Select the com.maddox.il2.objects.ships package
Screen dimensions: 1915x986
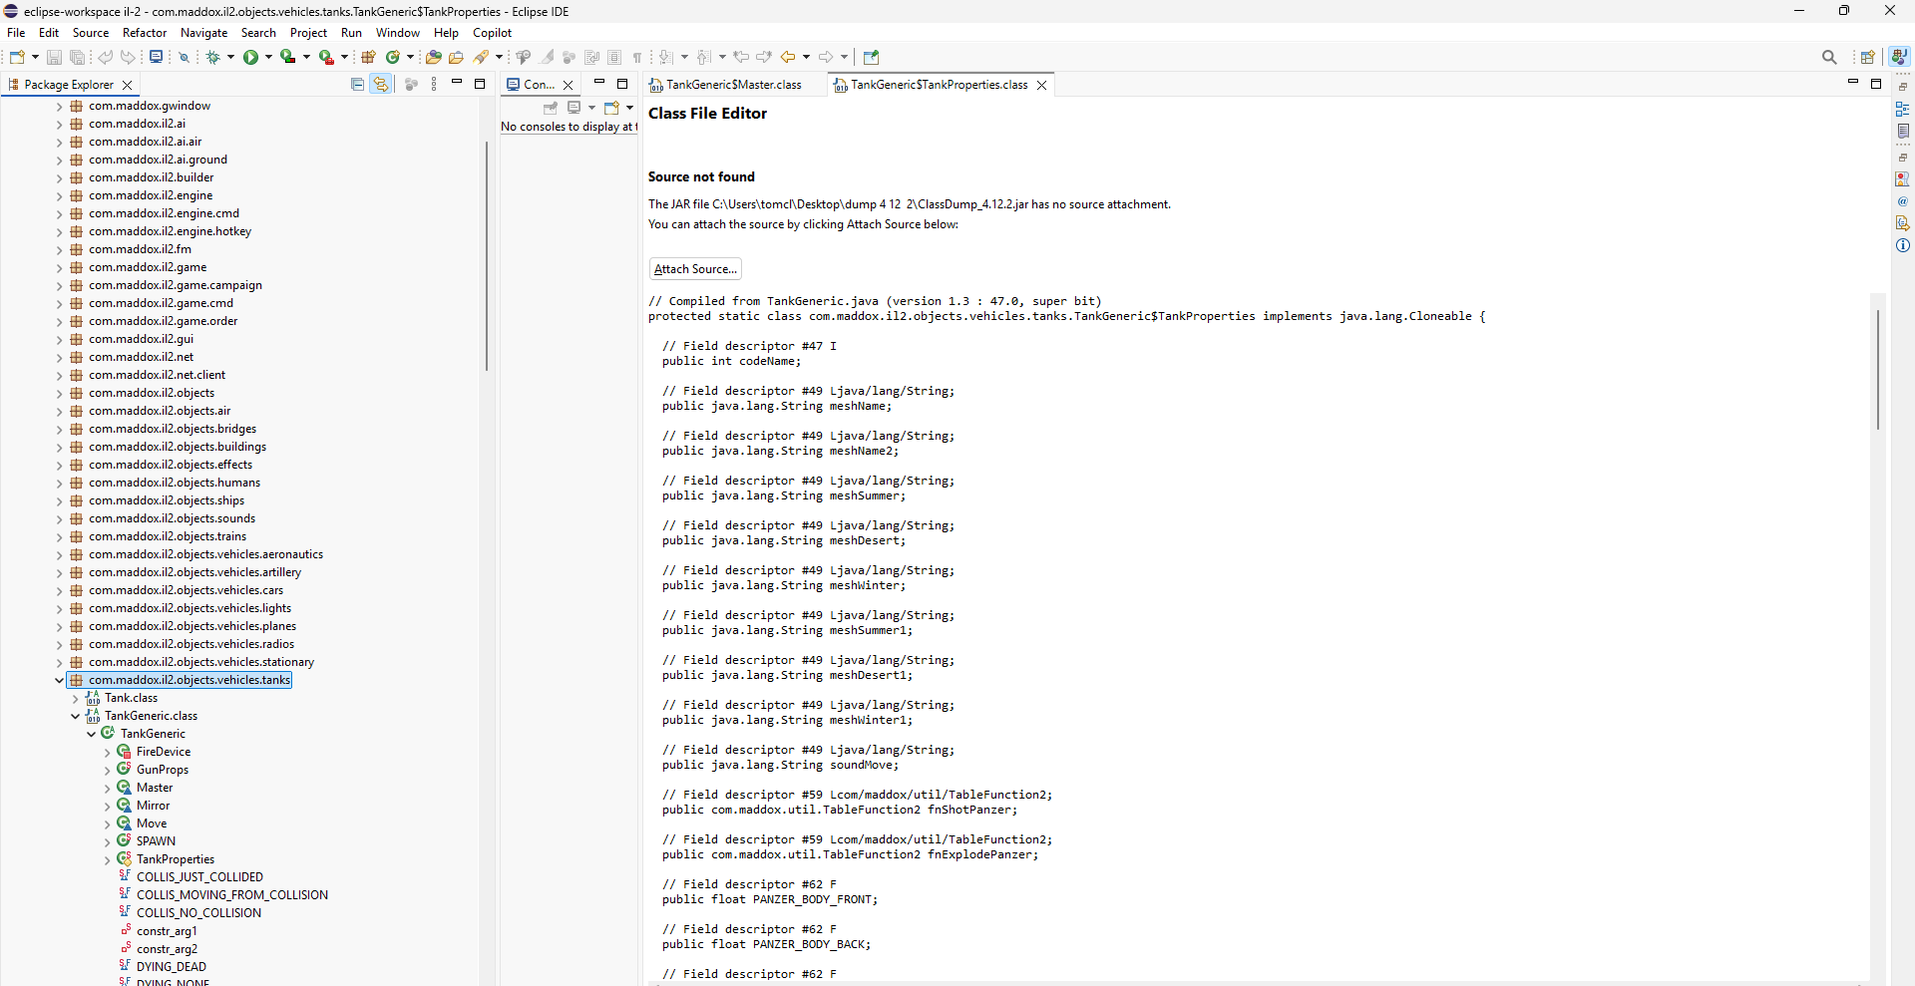click(166, 500)
